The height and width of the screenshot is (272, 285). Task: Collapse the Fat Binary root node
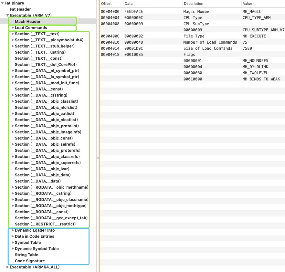[3, 3]
